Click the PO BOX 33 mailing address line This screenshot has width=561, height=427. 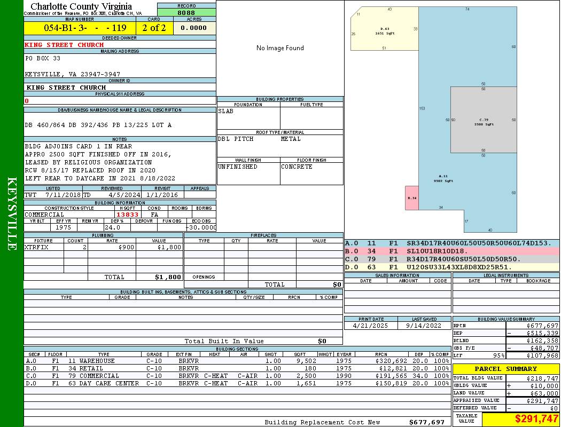[x=43, y=58]
